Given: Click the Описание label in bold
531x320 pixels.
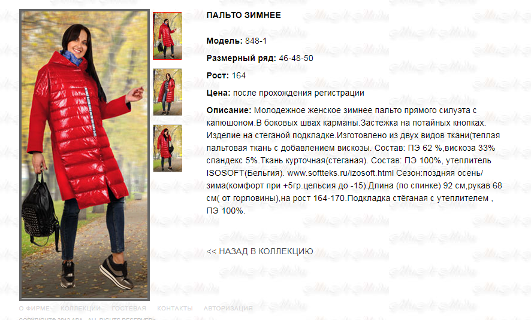Looking at the screenshot, I should pos(228,110).
